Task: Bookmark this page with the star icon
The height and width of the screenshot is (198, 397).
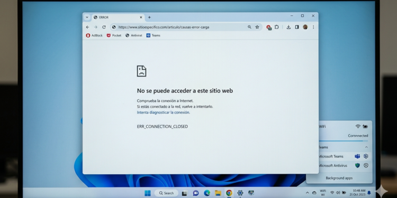Action: pyautogui.click(x=257, y=27)
